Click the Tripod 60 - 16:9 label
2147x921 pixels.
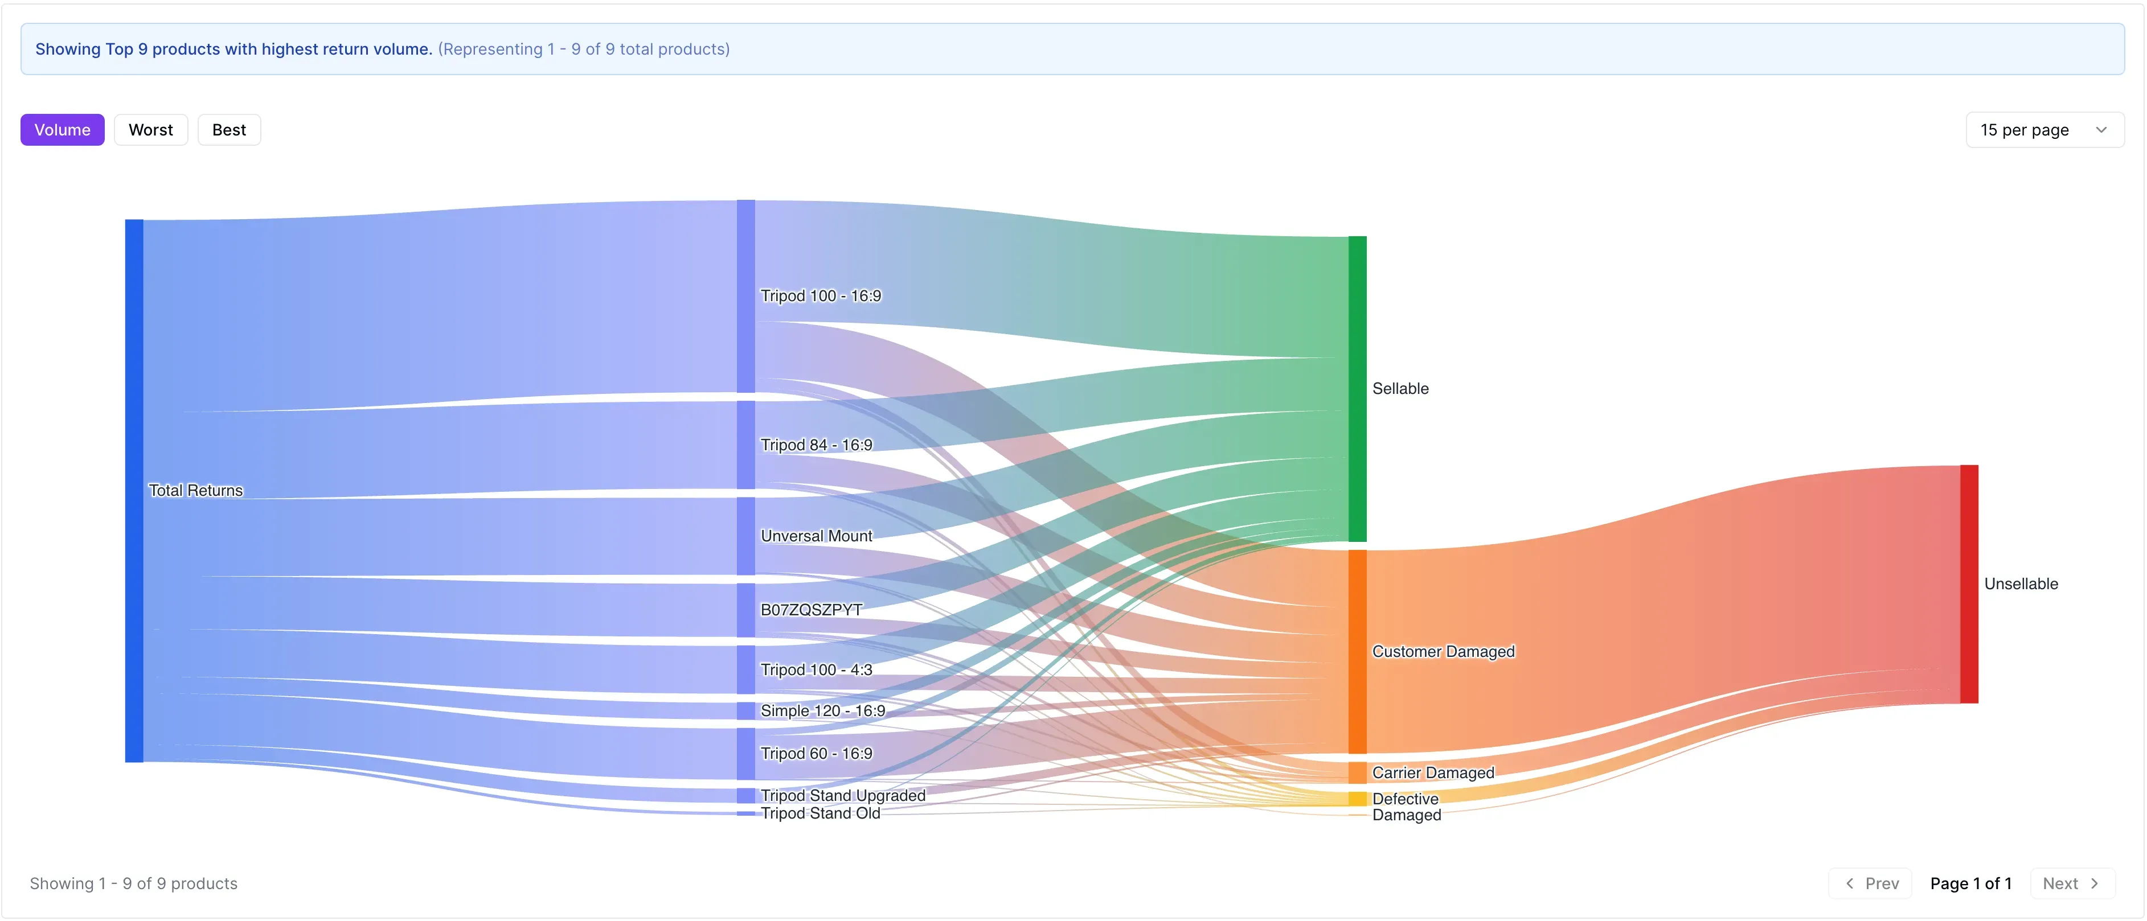(x=817, y=754)
